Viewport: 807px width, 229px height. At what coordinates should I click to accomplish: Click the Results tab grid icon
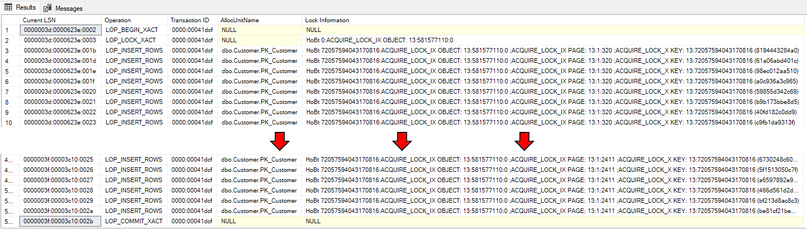tap(9, 7)
